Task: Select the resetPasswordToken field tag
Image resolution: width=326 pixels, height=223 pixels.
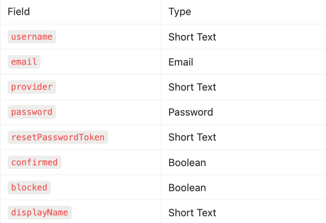Action: pos(58,137)
